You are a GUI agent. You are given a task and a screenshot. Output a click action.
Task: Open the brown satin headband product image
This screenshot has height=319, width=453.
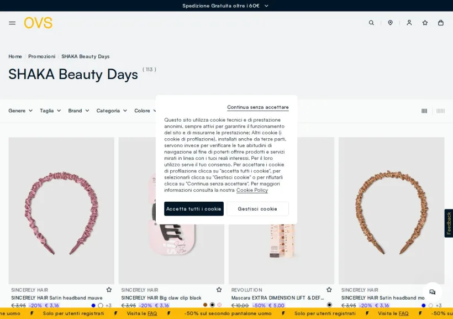[392, 211]
